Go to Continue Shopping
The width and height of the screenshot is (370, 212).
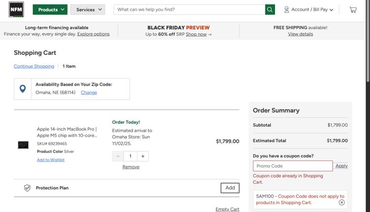click(x=34, y=66)
